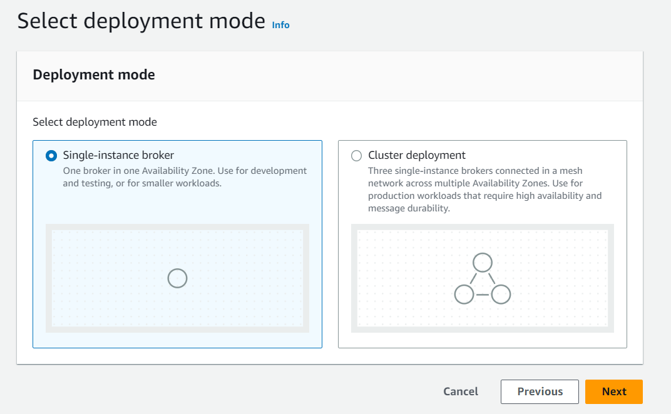The image size is (671, 414).
Task: Click the top node in the cluster diagram
Action: click(483, 263)
